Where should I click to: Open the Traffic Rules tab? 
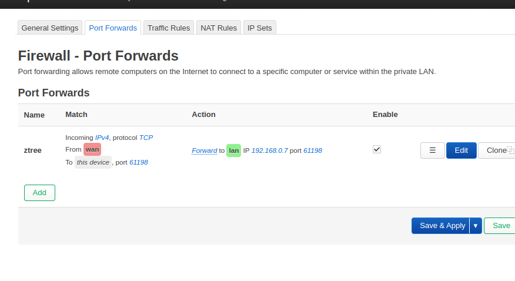click(169, 28)
